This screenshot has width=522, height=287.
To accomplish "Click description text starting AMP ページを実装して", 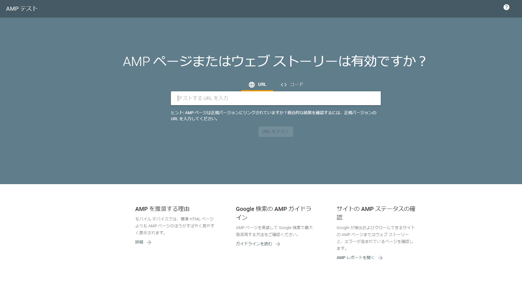I will [274, 231].
